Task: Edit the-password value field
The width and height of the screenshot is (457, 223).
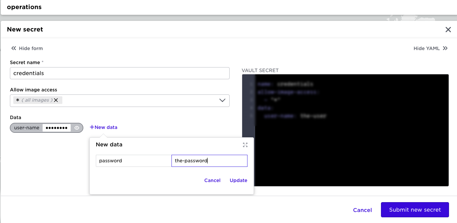Action: (x=209, y=160)
